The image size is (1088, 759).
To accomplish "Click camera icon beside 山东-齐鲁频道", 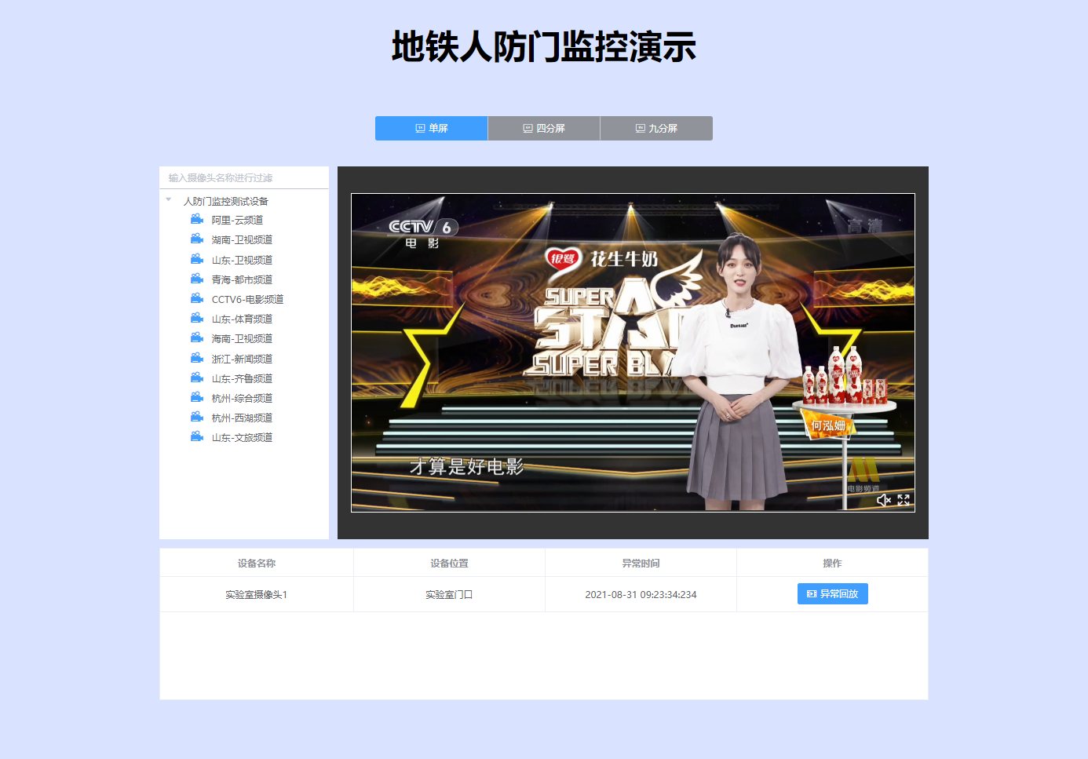I will [197, 378].
